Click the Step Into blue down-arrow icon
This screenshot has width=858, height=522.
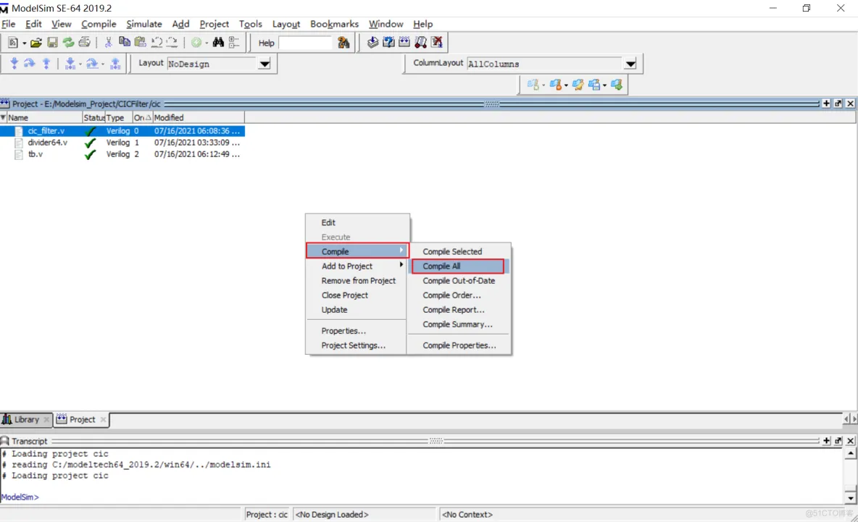pyautogui.click(x=14, y=64)
